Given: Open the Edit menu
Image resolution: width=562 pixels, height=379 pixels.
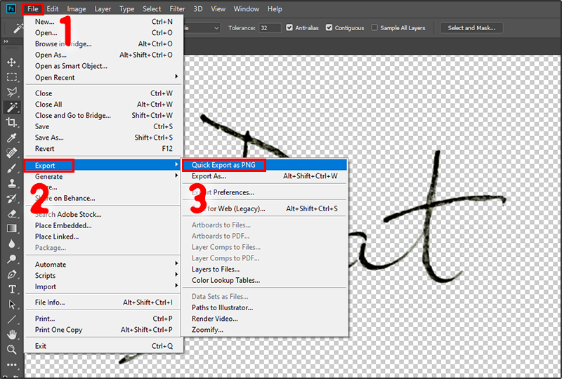Looking at the screenshot, I should (x=52, y=8).
